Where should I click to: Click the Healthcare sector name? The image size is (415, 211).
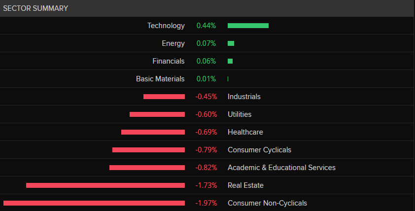(x=245, y=132)
